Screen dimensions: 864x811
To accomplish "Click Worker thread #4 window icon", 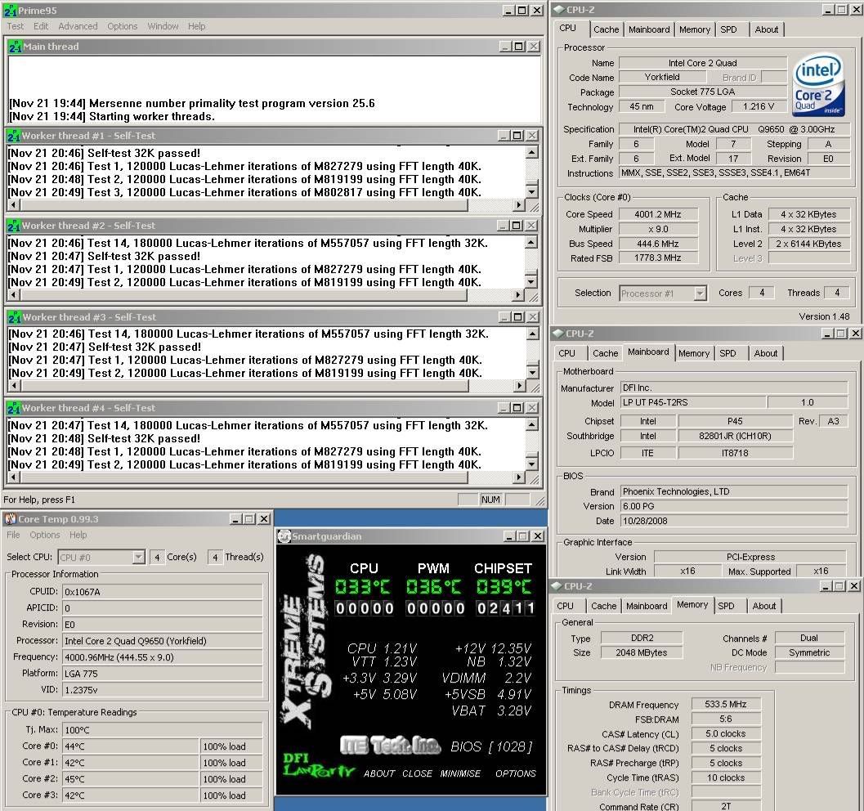I will (14, 408).
